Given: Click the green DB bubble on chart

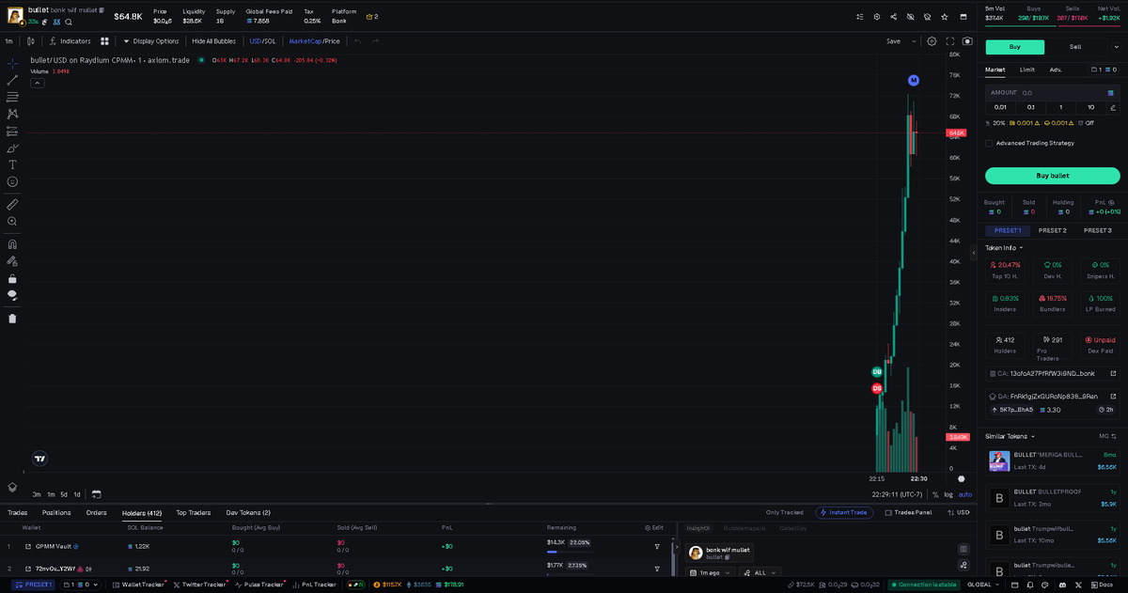Looking at the screenshot, I should [x=877, y=372].
